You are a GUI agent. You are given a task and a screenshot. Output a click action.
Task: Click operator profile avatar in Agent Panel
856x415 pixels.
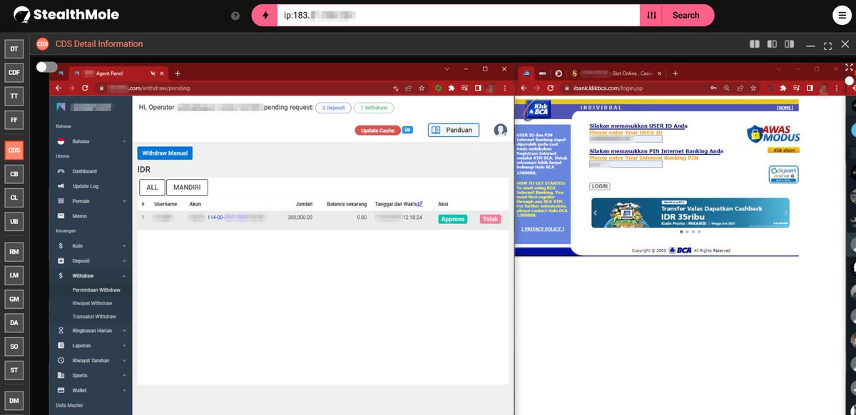(x=500, y=130)
